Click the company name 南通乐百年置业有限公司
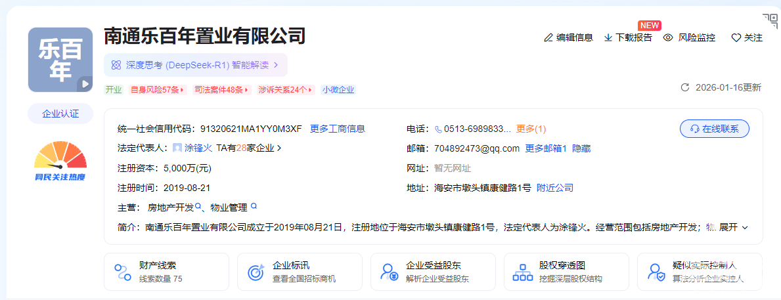Image resolution: width=781 pixels, height=300 pixels. point(205,37)
